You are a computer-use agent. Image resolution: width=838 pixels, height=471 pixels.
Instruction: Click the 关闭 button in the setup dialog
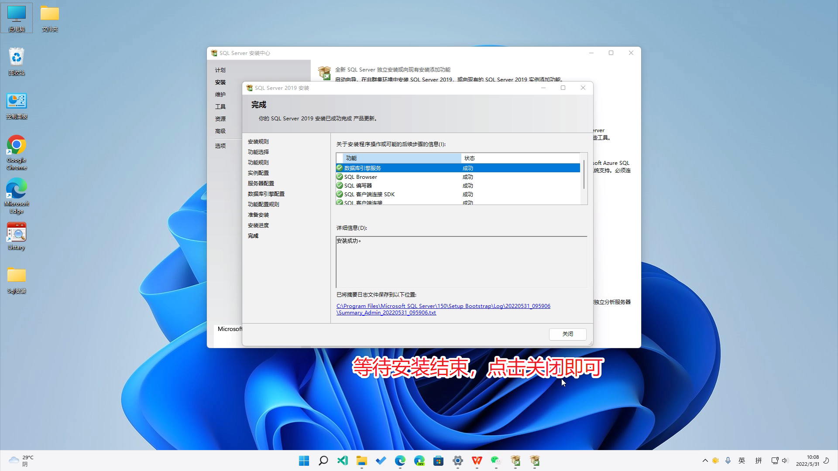(x=567, y=334)
